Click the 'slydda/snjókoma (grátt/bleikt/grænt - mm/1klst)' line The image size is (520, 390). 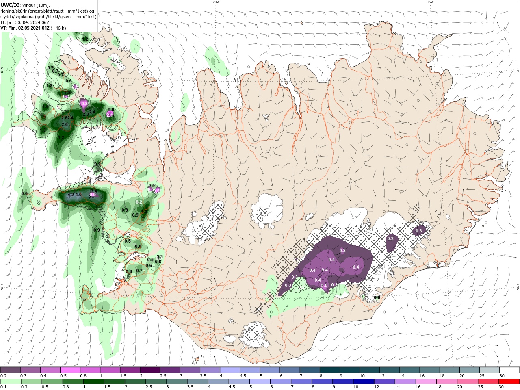[x=48, y=17]
